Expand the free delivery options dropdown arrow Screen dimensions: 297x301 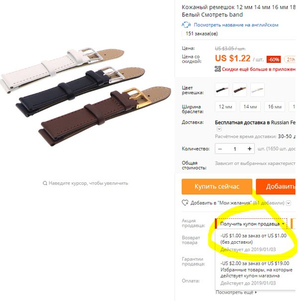click(219, 129)
